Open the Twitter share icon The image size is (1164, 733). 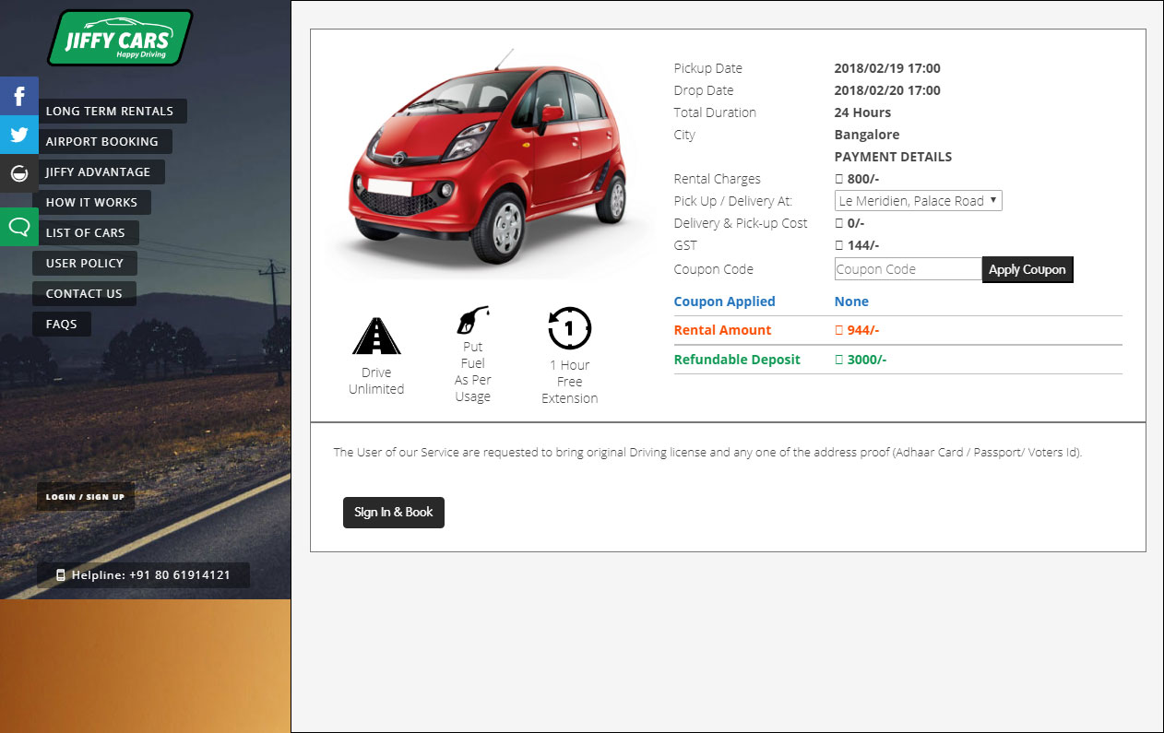[18, 135]
